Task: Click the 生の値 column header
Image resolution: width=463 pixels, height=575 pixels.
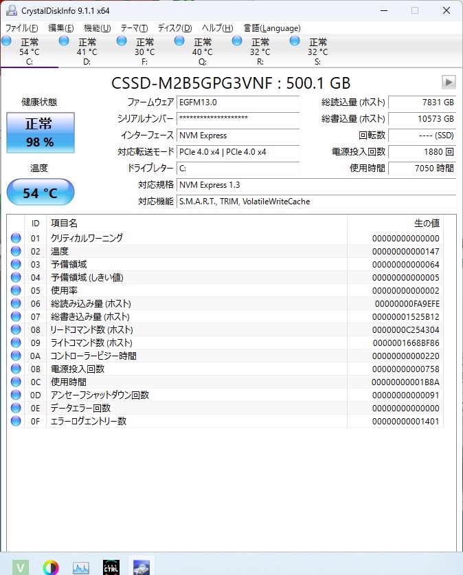Action: click(x=395, y=223)
